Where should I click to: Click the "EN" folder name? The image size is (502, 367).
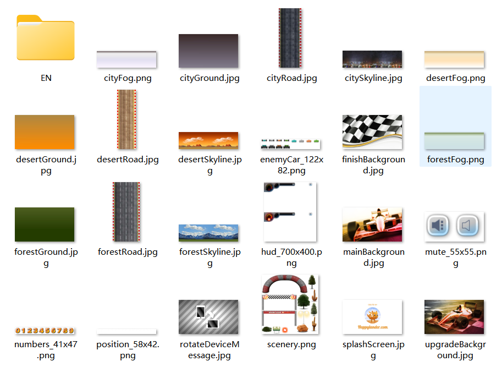tap(46, 78)
